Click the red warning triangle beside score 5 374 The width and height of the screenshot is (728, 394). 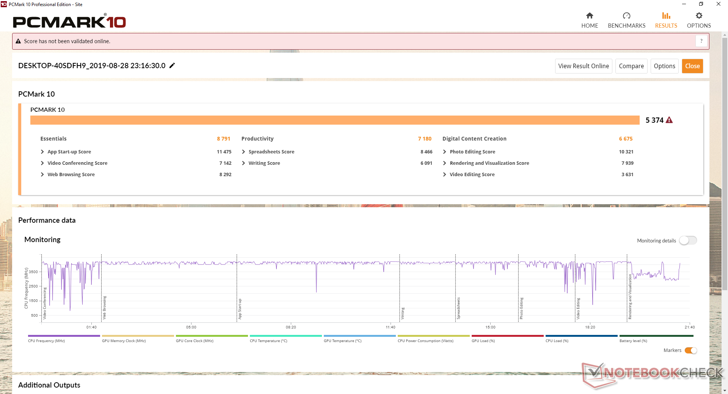tap(669, 120)
